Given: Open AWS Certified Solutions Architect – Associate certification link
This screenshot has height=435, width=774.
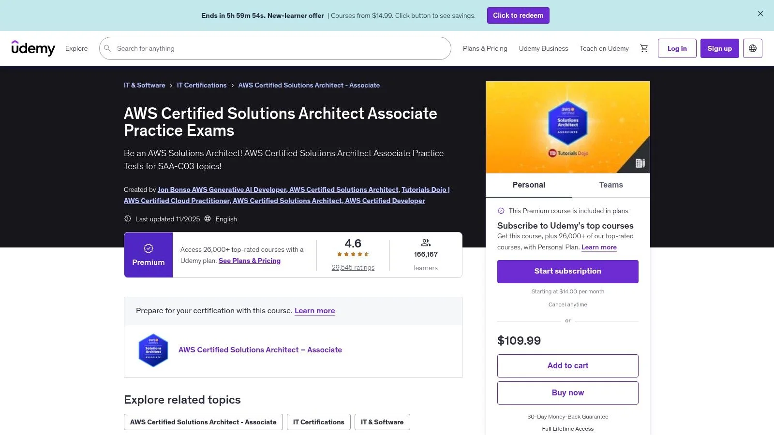Looking at the screenshot, I should point(260,350).
